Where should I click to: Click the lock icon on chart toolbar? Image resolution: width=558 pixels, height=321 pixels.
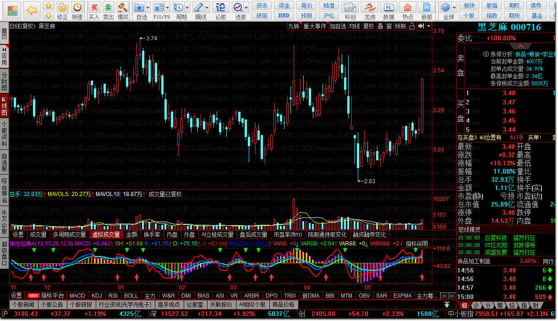(x=412, y=26)
